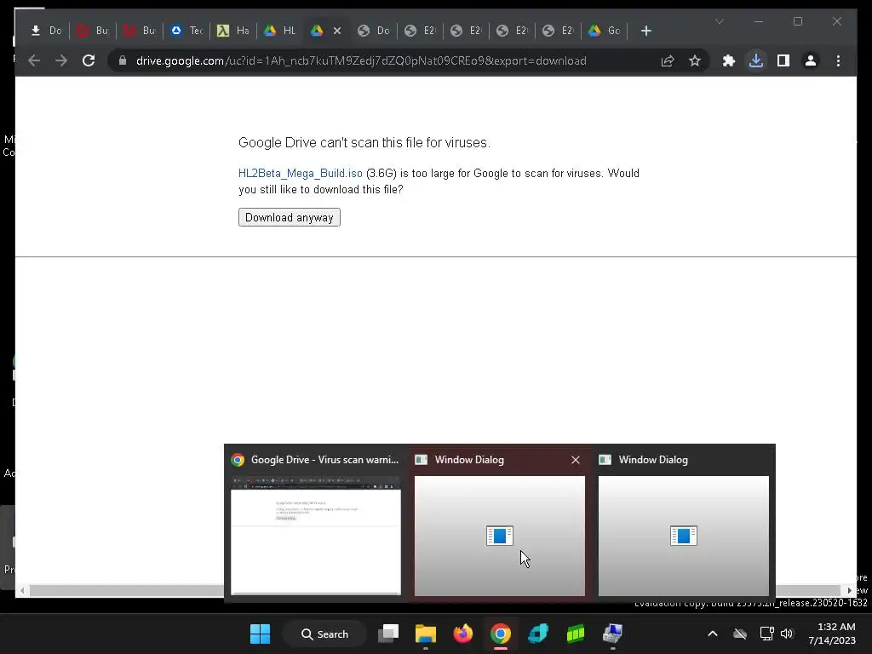This screenshot has width=872, height=654.
Task: Toggle the Chrome side panel icon
Action: click(783, 60)
